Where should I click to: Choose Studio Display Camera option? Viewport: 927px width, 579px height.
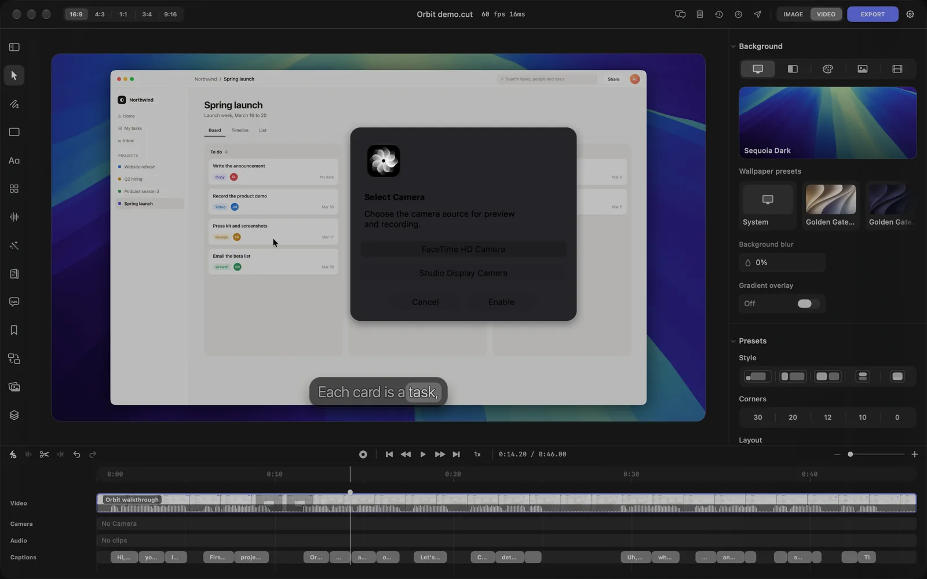(x=463, y=273)
